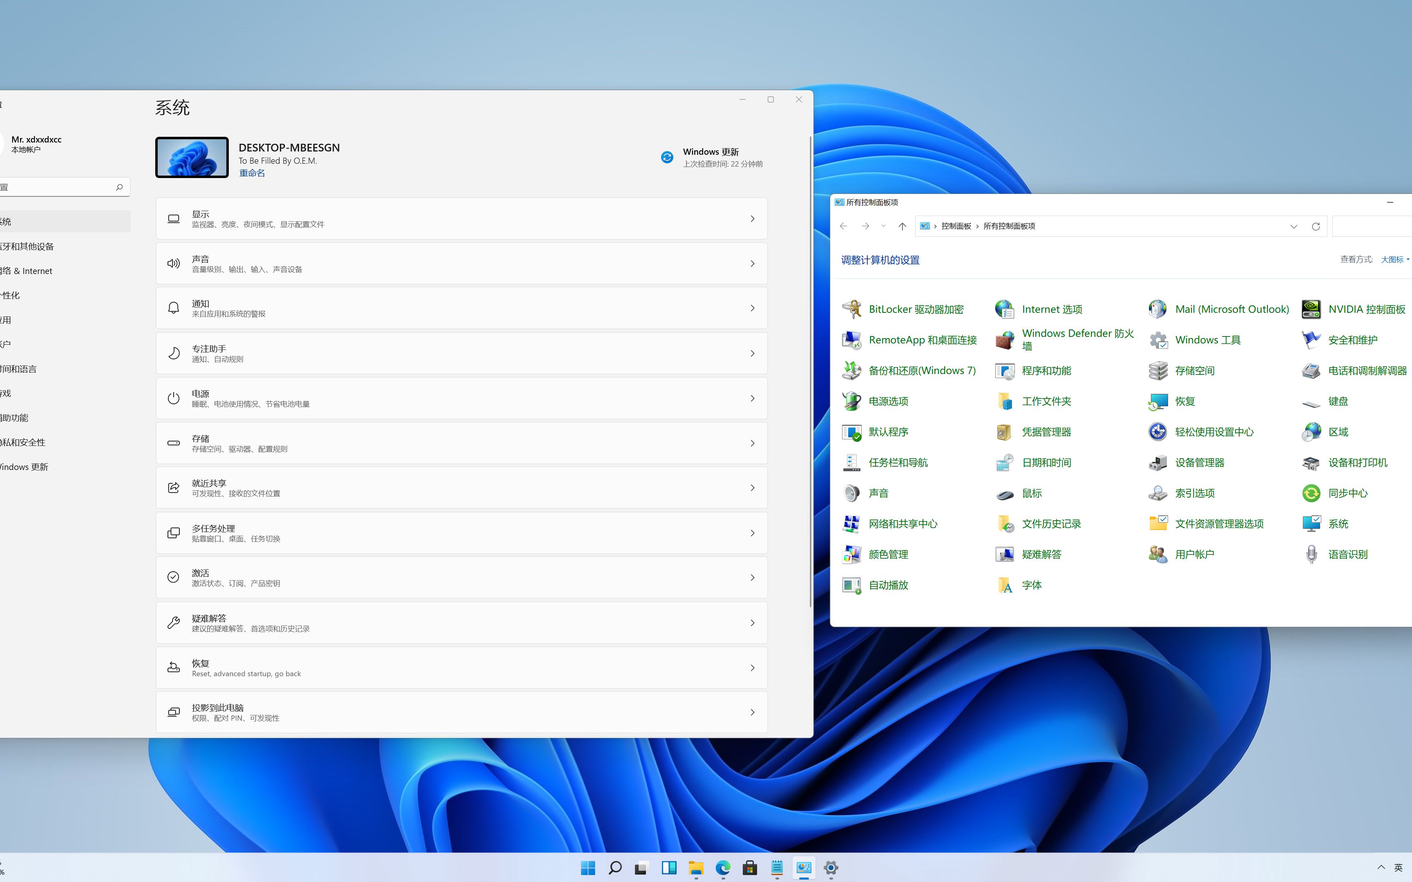The image size is (1412, 882).
Task: Go up one level in Control Panel
Action: tap(903, 226)
